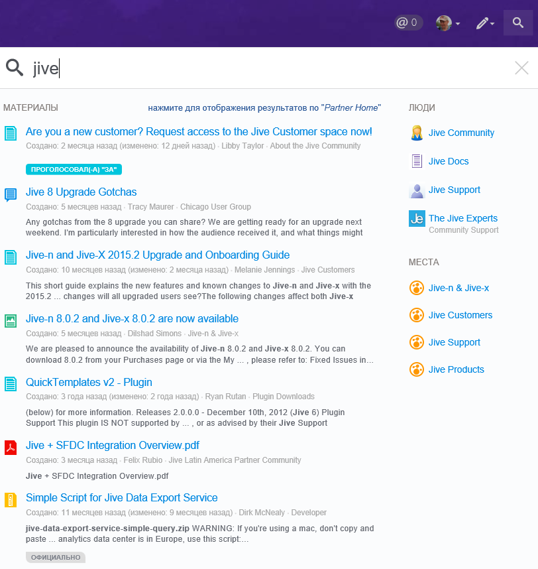Screen dimensions: 538x569
Task: Click orange space icon for Jive Customers
Action: coord(417,315)
